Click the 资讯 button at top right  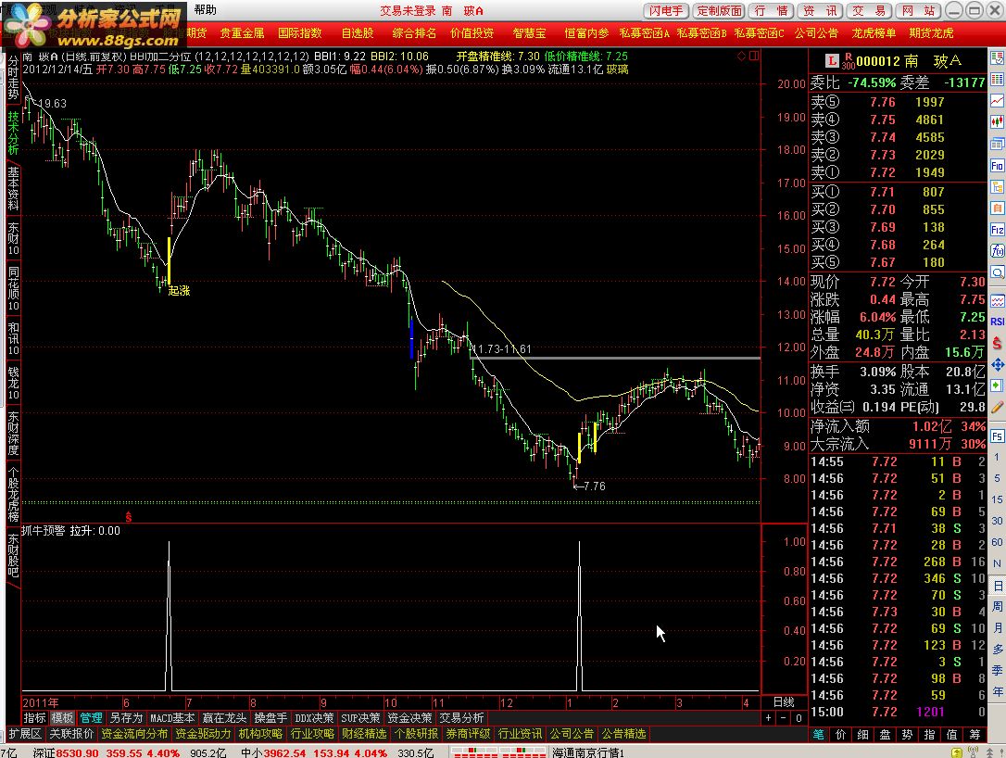click(821, 11)
